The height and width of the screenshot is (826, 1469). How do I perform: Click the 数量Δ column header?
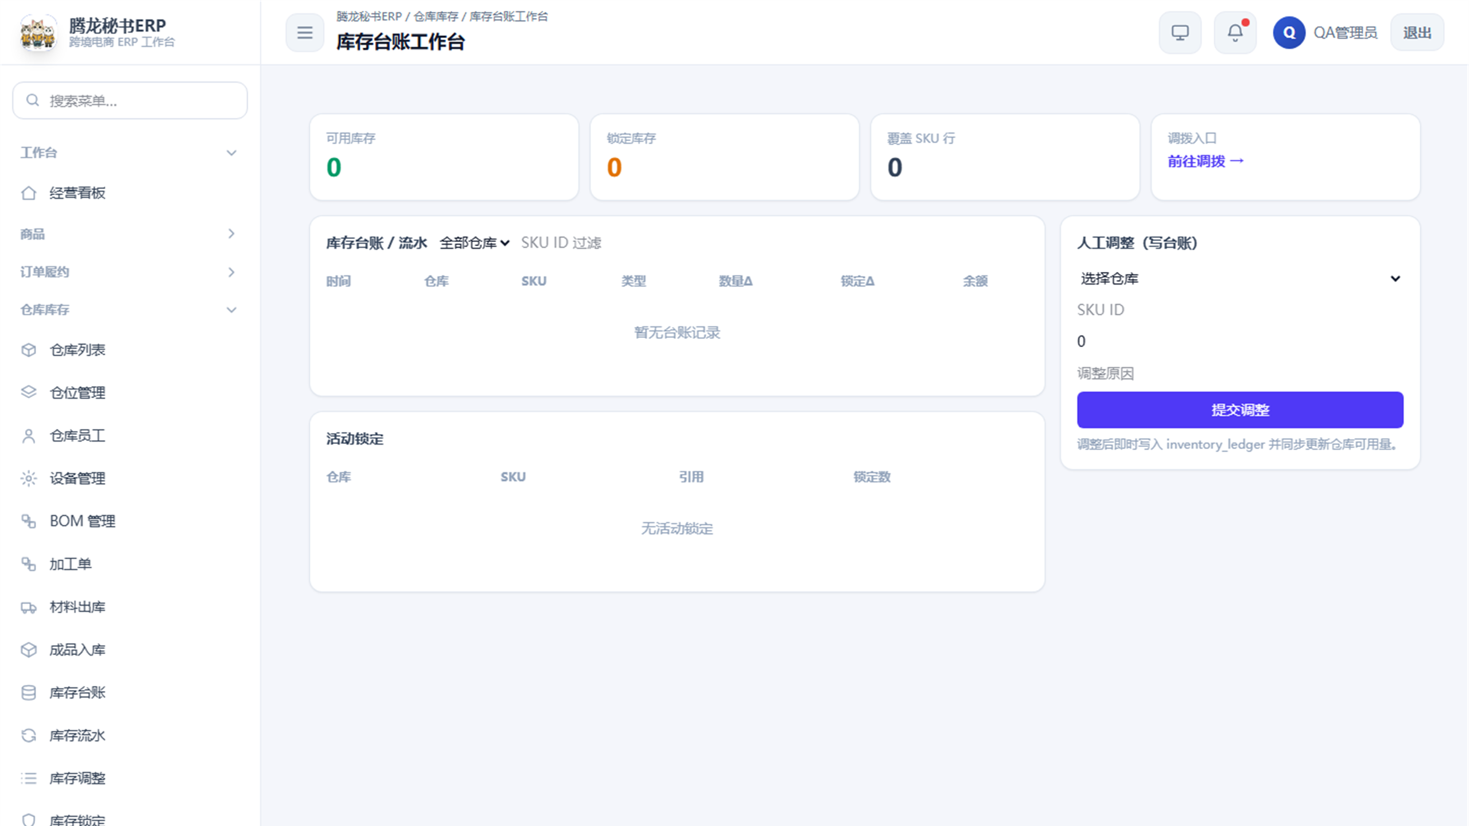(x=735, y=281)
